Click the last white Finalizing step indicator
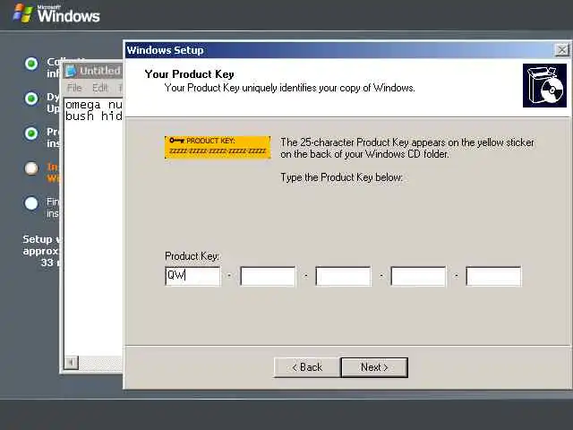 coord(31,203)
